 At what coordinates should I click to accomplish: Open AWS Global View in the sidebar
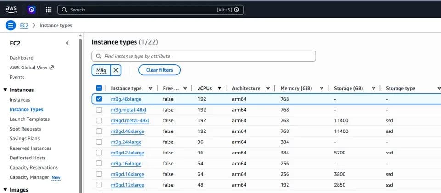click(x=28, y=68)
